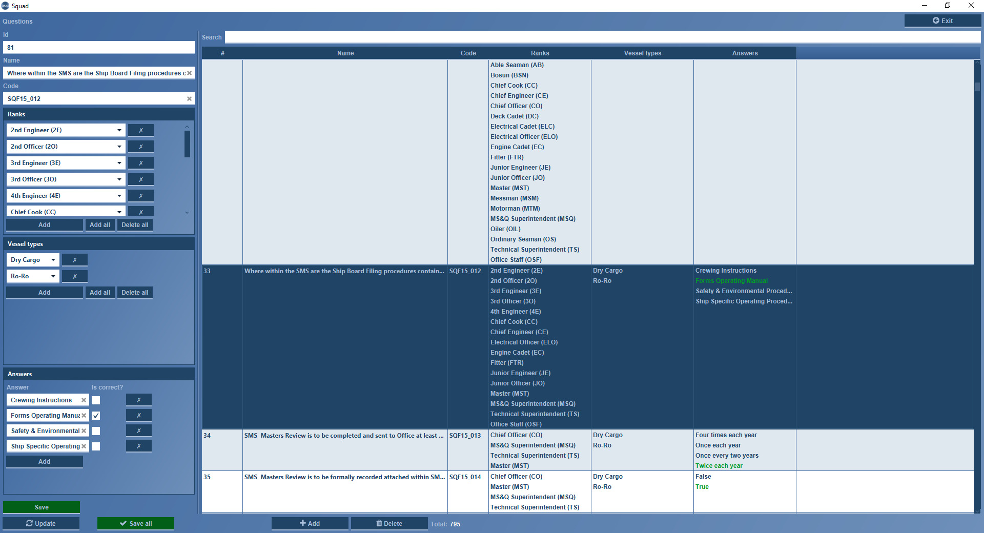Sort table by Ranks column header
This screenshot has height=533, width=984.
540,53
